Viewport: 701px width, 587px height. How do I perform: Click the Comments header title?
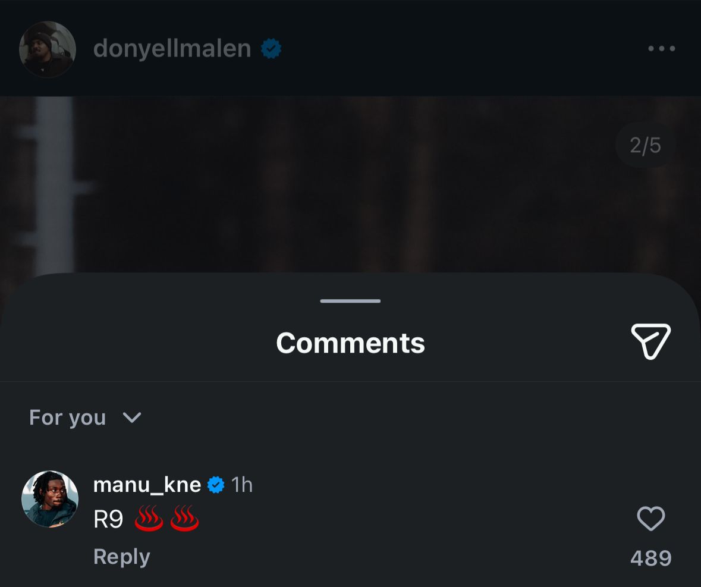(350, 343)
